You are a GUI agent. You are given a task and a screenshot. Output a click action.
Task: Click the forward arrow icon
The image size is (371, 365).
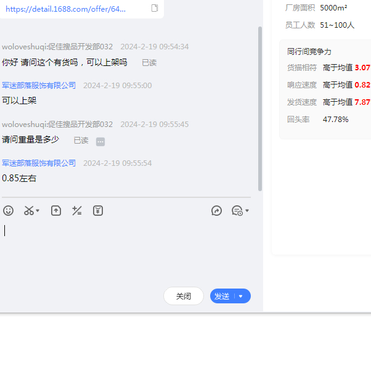(216, 211)
